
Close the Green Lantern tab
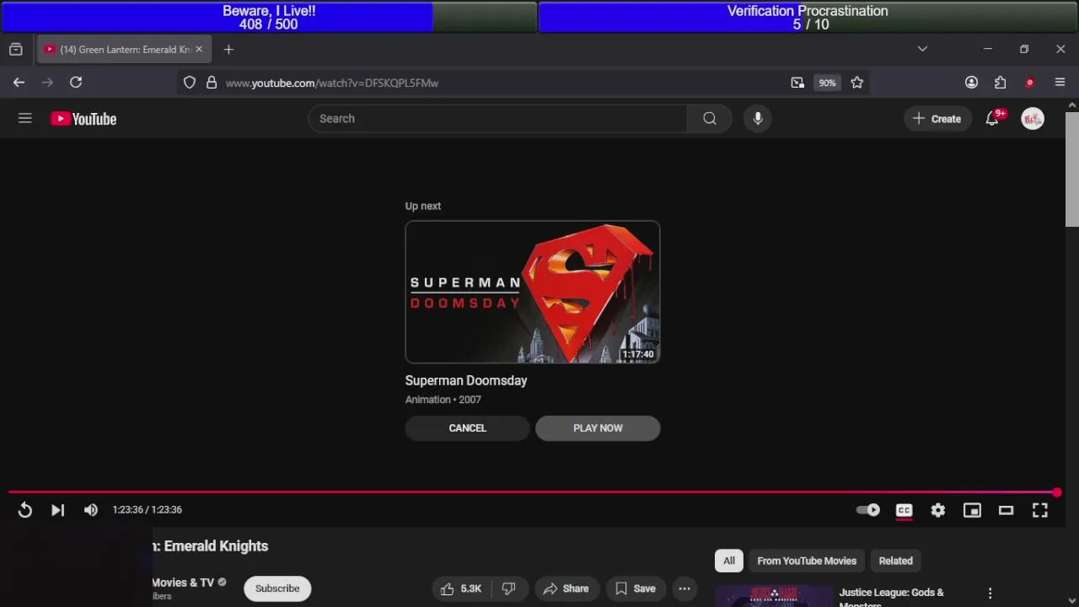tap(199, 50)
